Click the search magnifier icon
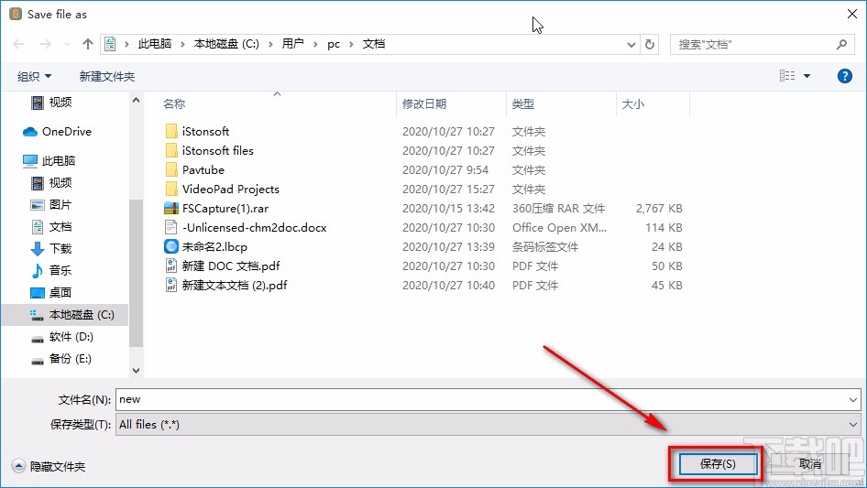867x488 pixels. (841, 44)
